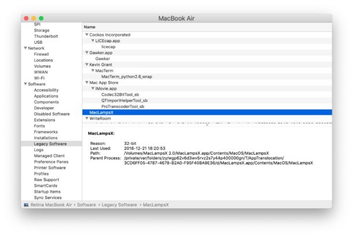Select the QTImportHelperTool_sb row
Image resolution: width=353 pixels, height=236 pixels.
(207, 100)
